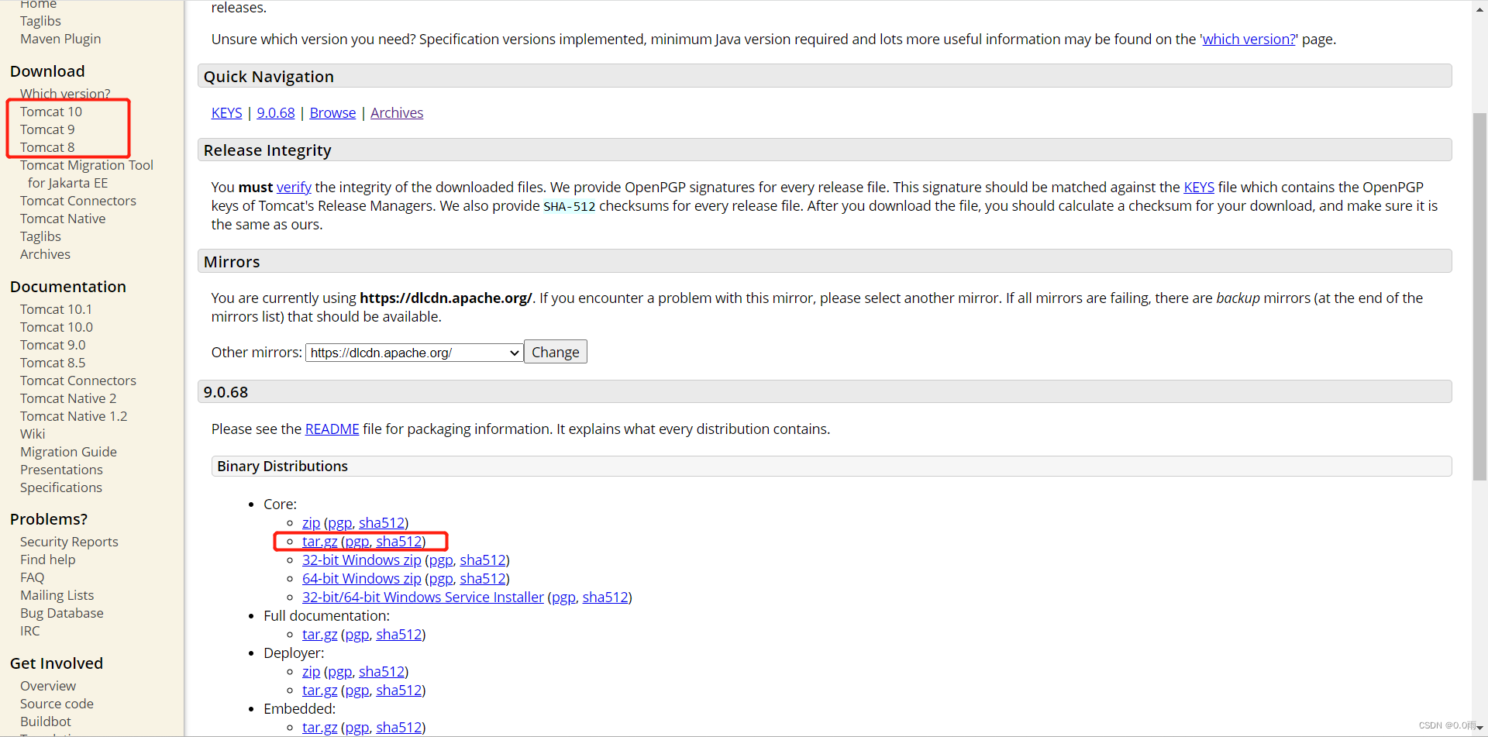Open Bug Database sidebar link
Viewport: 1488px width, 737px height.
point(62,613)
